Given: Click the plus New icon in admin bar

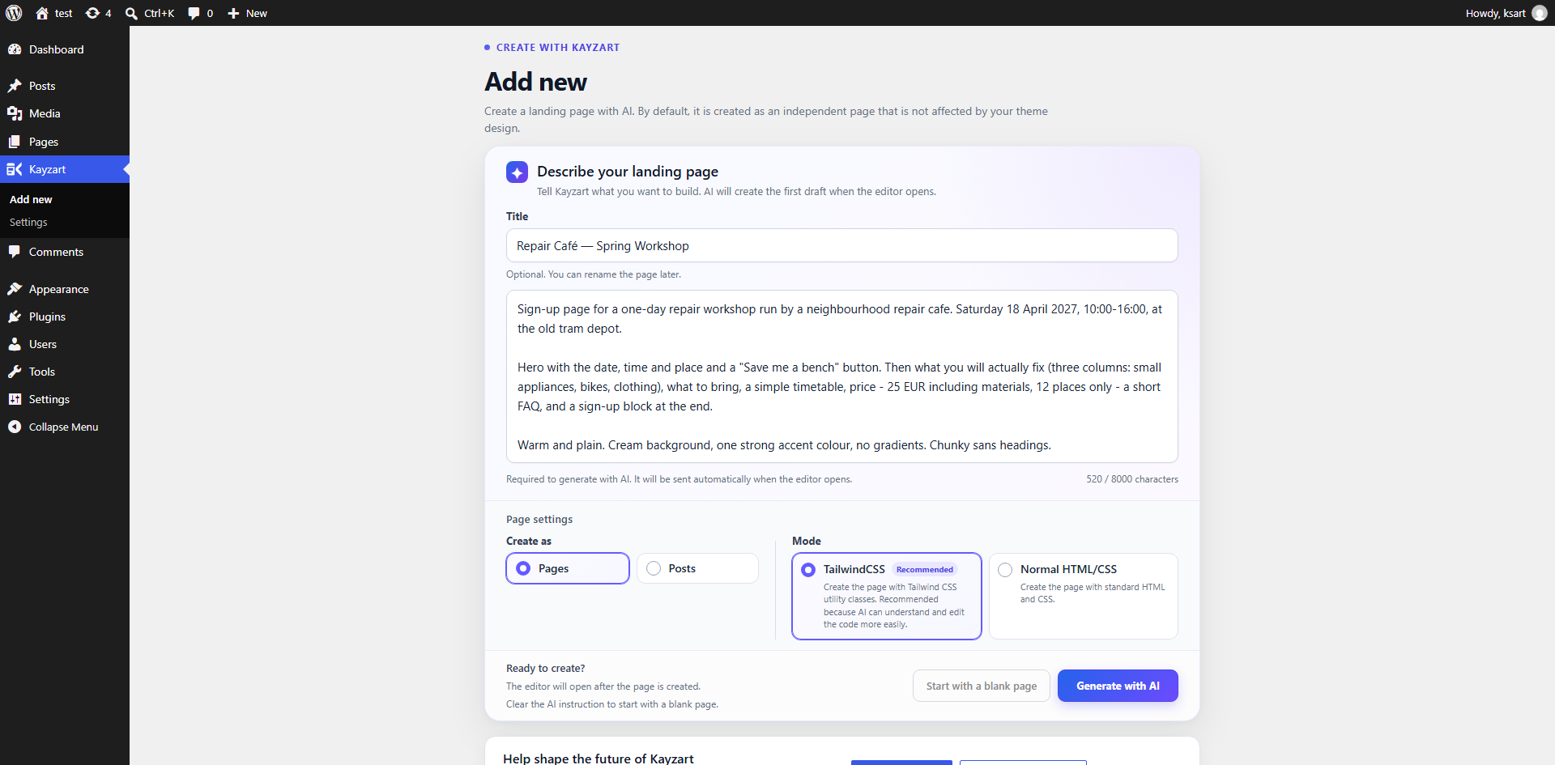Looking at the screenshot, I should (233, 13).
